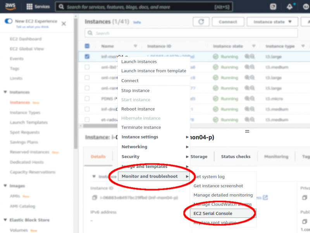
Task: Close the New EC2 Experience banner
Action: click(64, 24)
